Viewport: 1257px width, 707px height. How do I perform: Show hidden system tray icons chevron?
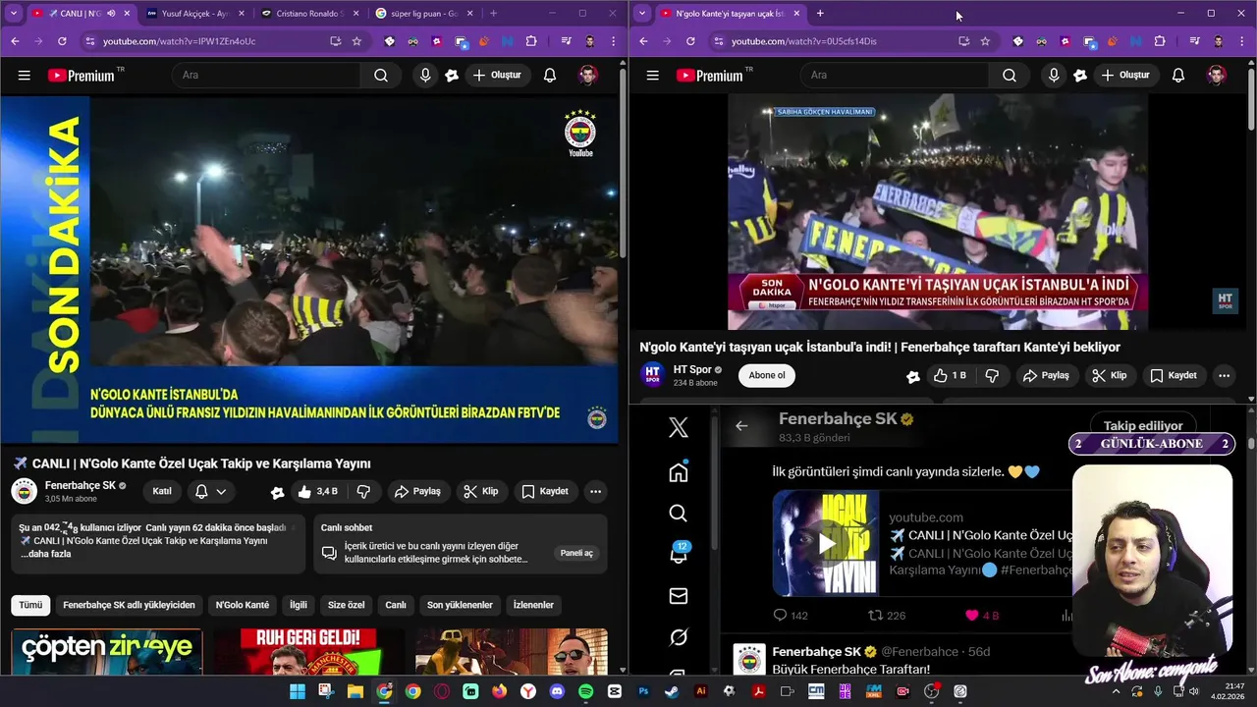(1115, 691)
